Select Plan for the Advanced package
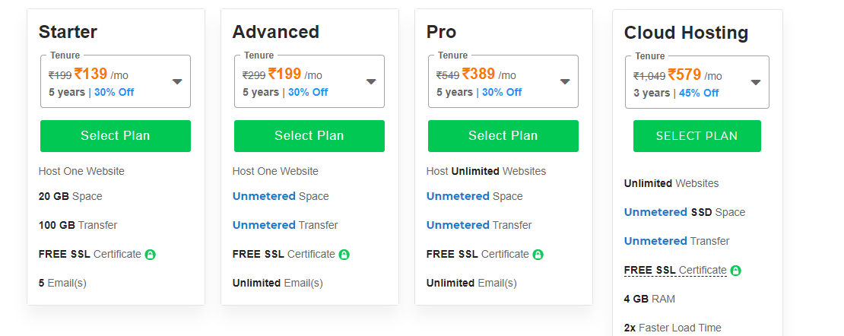The width and height of the screenshot is (844, 336). pos(309,136)
